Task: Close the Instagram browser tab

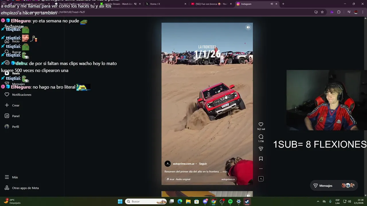Action: click(276, 4)
